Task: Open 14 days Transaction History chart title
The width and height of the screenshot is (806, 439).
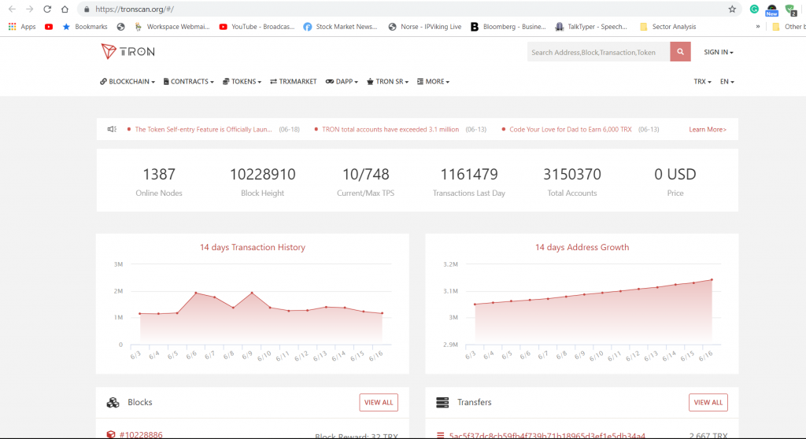Action: 253,247
